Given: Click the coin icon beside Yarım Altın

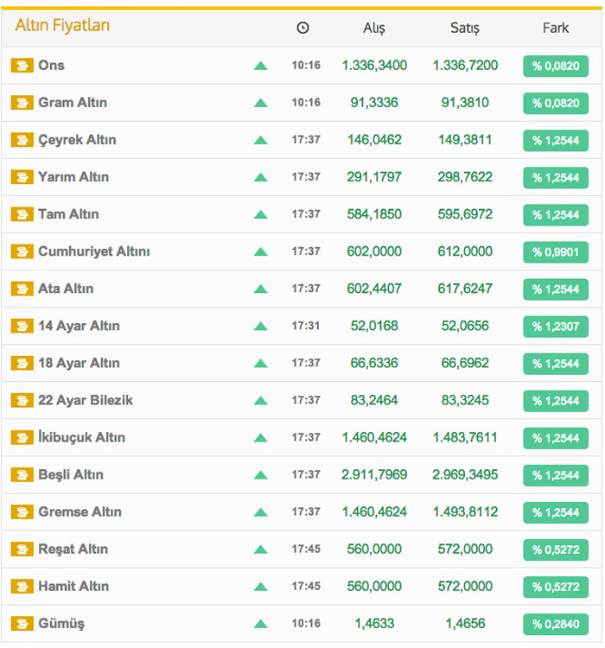Looking at the screenshot, I should click(x=22, y=177).
